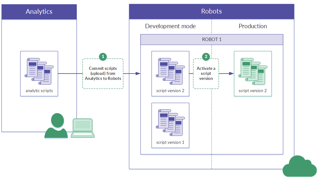Click the Commit scripts upload box

click(103, 74)
